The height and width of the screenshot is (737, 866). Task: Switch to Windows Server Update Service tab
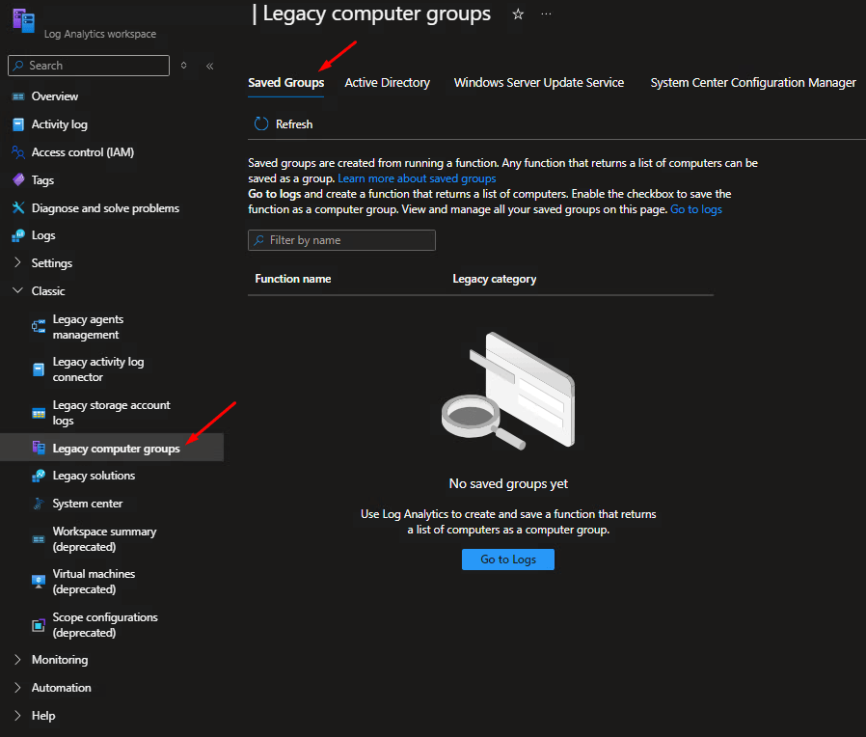(x=538, y=83)
